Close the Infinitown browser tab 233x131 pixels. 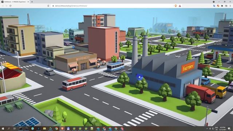click(28, 2)
